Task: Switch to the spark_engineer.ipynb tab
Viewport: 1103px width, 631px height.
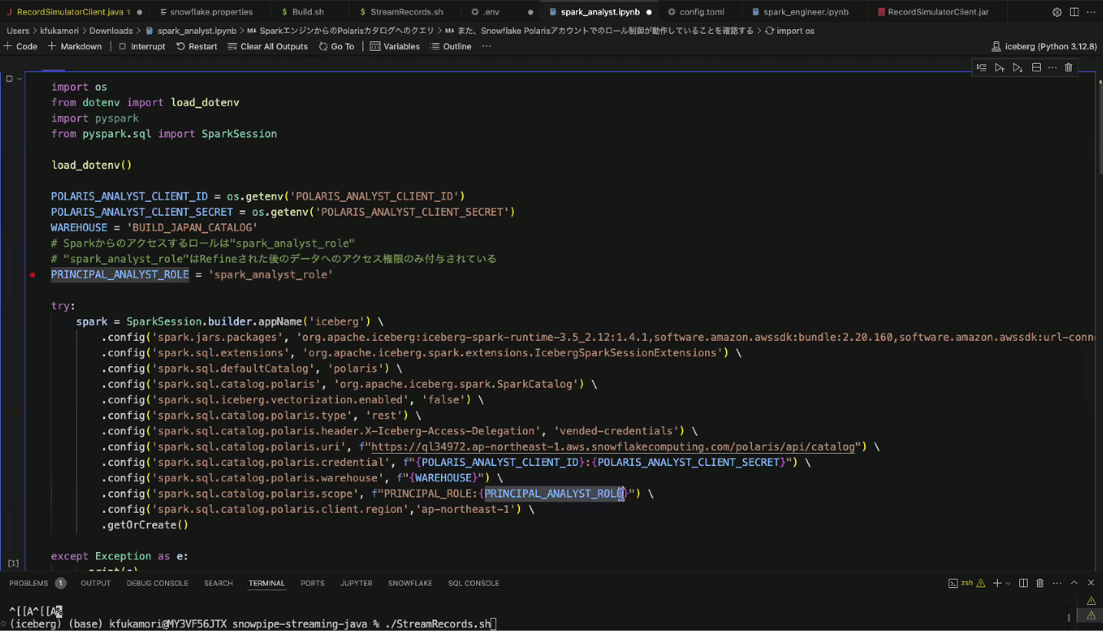Action: (x=806, y=12)
